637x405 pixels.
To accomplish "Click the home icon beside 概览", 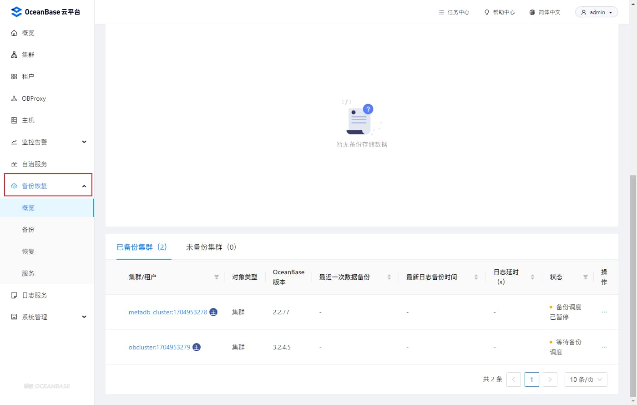I will 14,33.
